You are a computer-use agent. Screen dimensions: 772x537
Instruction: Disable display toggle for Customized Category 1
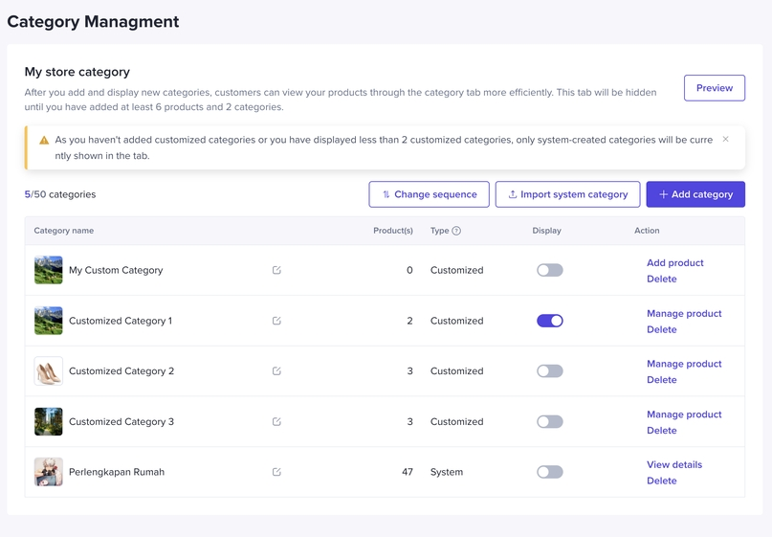click(x=549, y=321)
